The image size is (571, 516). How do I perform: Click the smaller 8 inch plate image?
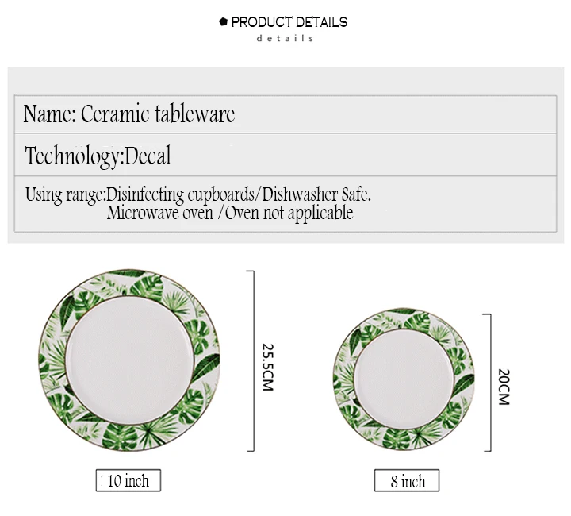pos(404,379)
